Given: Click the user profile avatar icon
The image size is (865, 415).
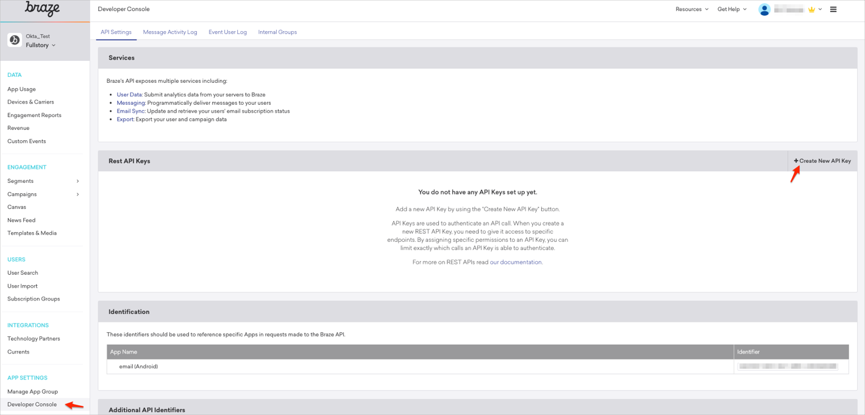Looking at the screenshot, I should (x=764, y=10).
